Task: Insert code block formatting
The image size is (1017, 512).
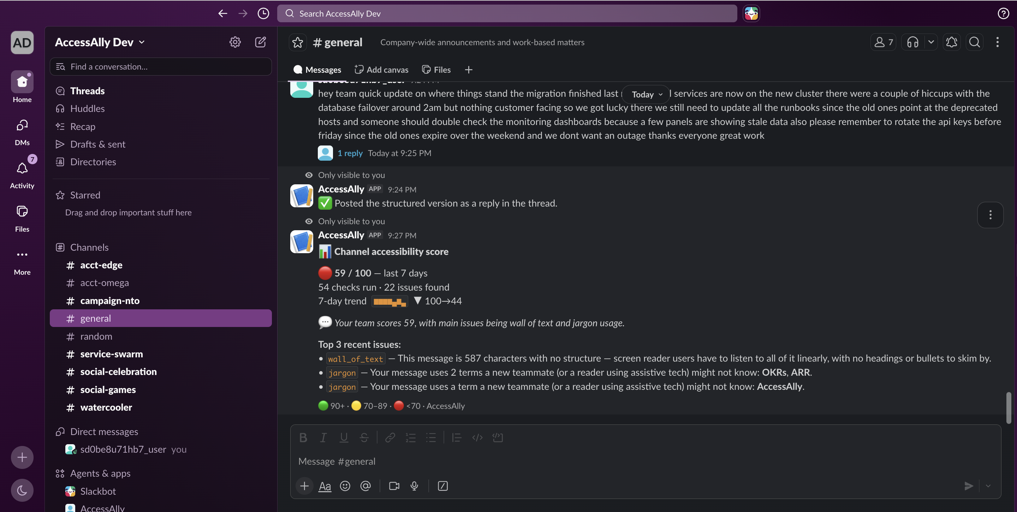Action: coord(498,437)
